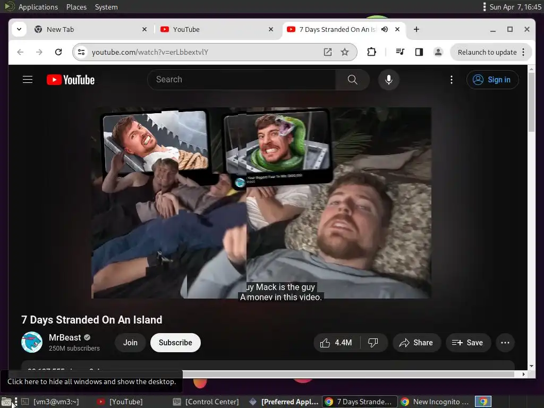Click the address bar URL
Screen dimensions: 544x408
click(x=150, y=52)
